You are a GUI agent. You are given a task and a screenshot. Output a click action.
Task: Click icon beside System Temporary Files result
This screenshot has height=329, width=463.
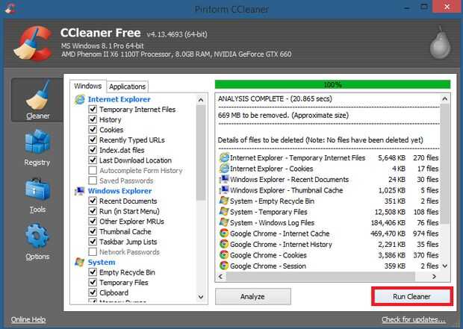point(225,212)
